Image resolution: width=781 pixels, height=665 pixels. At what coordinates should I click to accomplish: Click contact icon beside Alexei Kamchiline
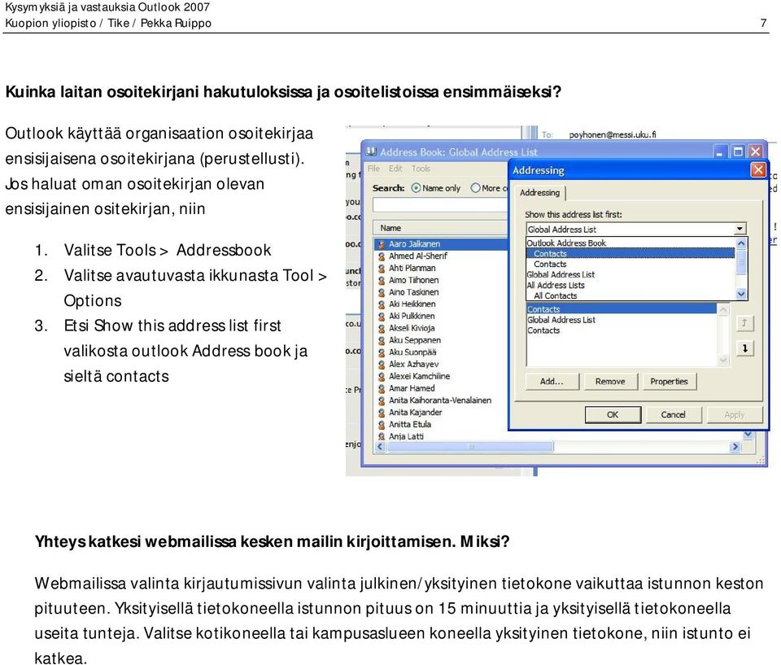(x=382, y=376)
